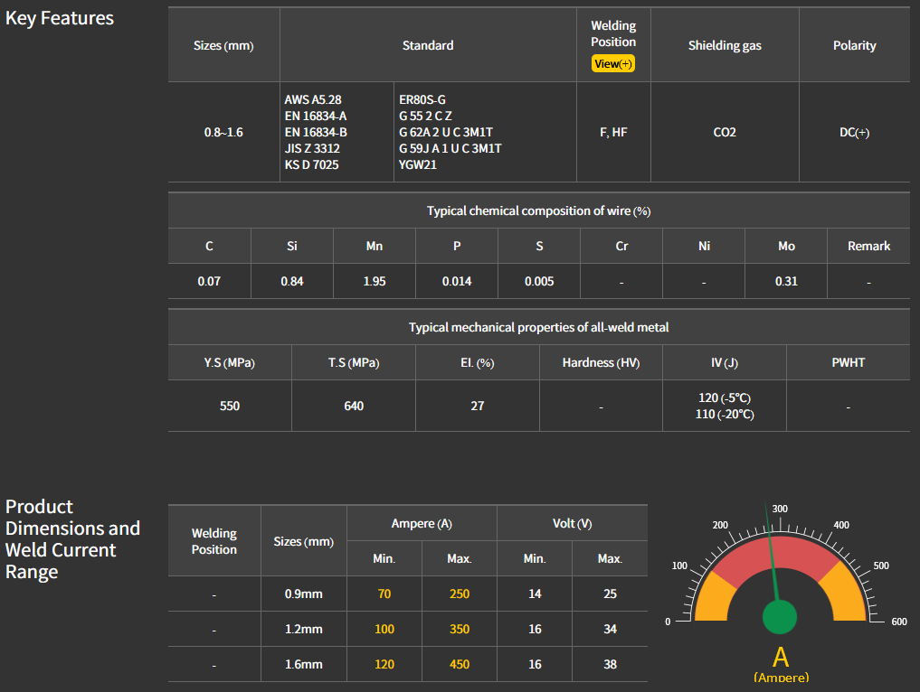Click the Shielding gas column header
The image size is (920, 692).
point(725,45)
